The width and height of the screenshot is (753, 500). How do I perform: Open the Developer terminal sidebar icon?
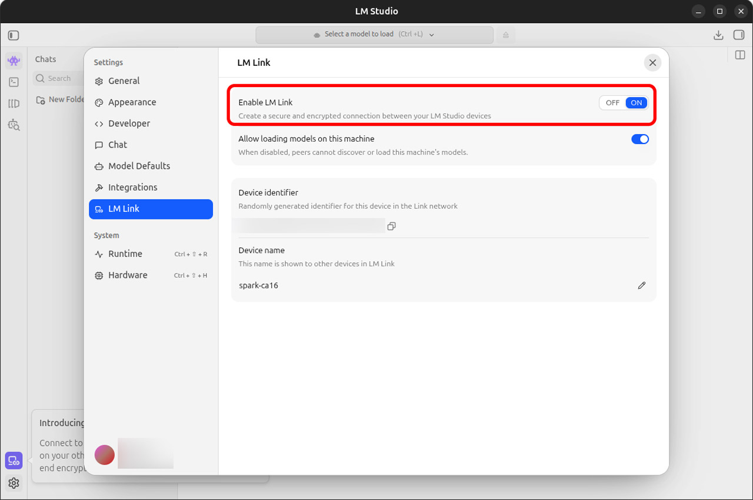click(x=14, y=82)
